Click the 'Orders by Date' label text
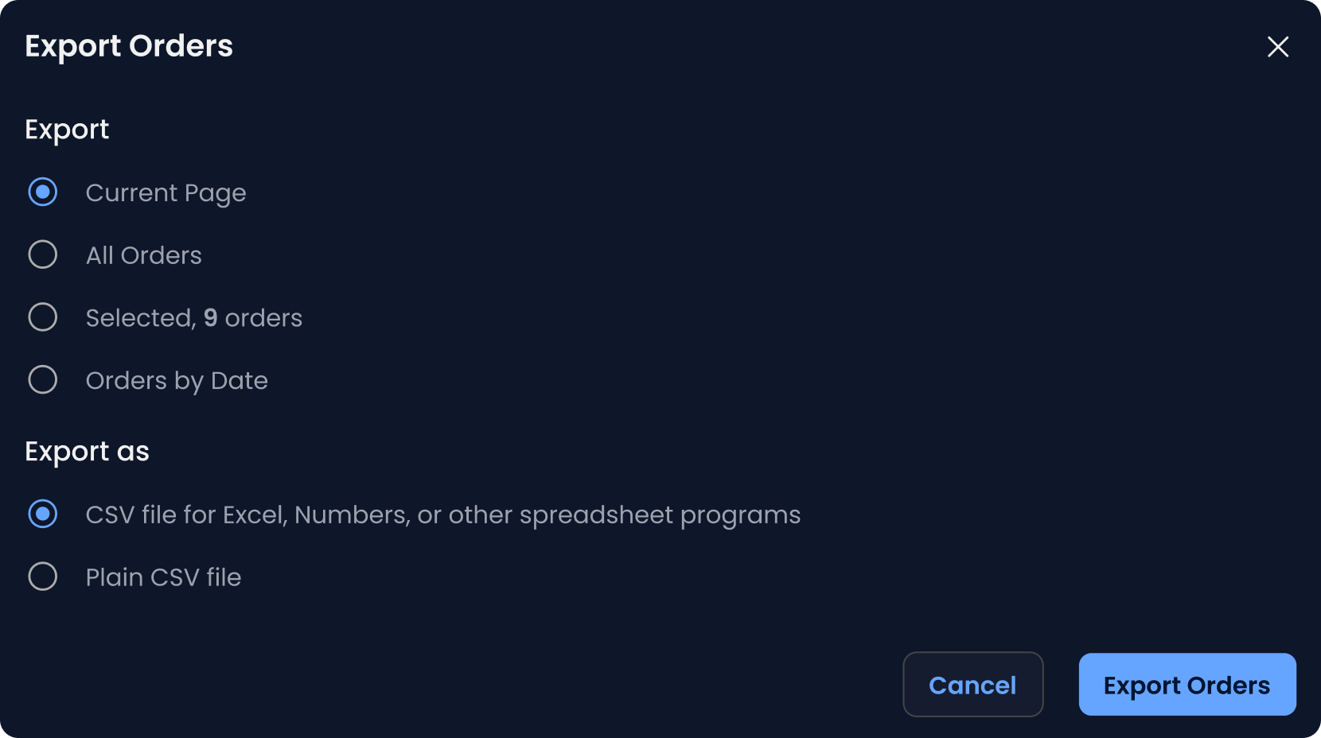1321x738 pixels. coord(177,381)
